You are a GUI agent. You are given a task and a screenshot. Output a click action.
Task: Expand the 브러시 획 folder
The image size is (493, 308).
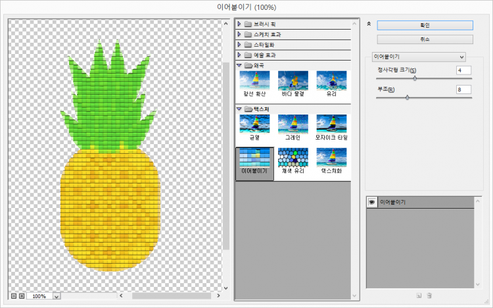click(x=239, y=24)
